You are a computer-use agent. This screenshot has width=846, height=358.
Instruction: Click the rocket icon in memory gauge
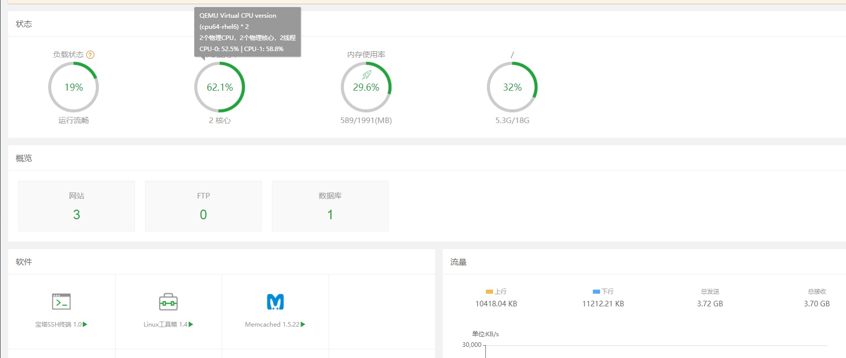click(x=366, y=75)
